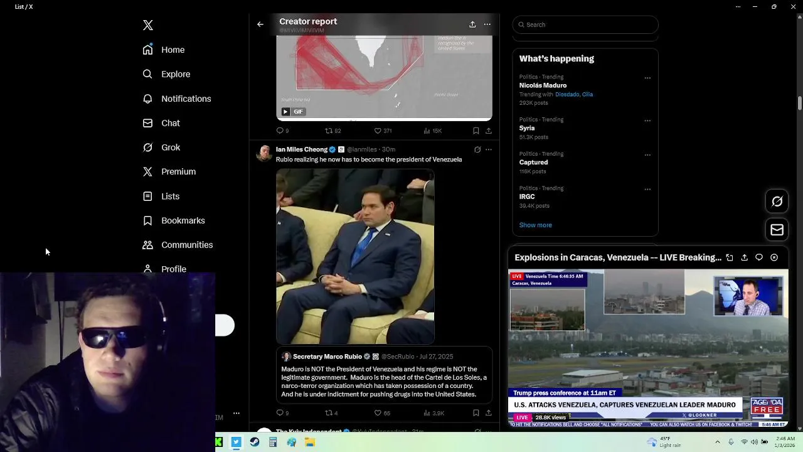Open Profile in the sidebar

pos(164,269)
